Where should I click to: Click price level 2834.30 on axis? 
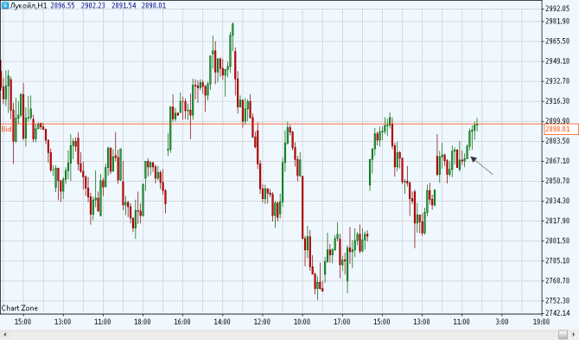click(557, 201)
